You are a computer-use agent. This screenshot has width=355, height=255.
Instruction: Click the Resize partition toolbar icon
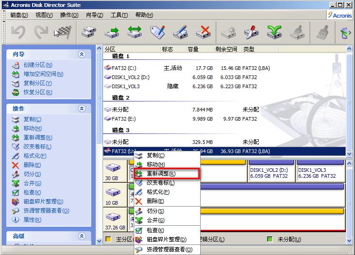tap(134, 32)
